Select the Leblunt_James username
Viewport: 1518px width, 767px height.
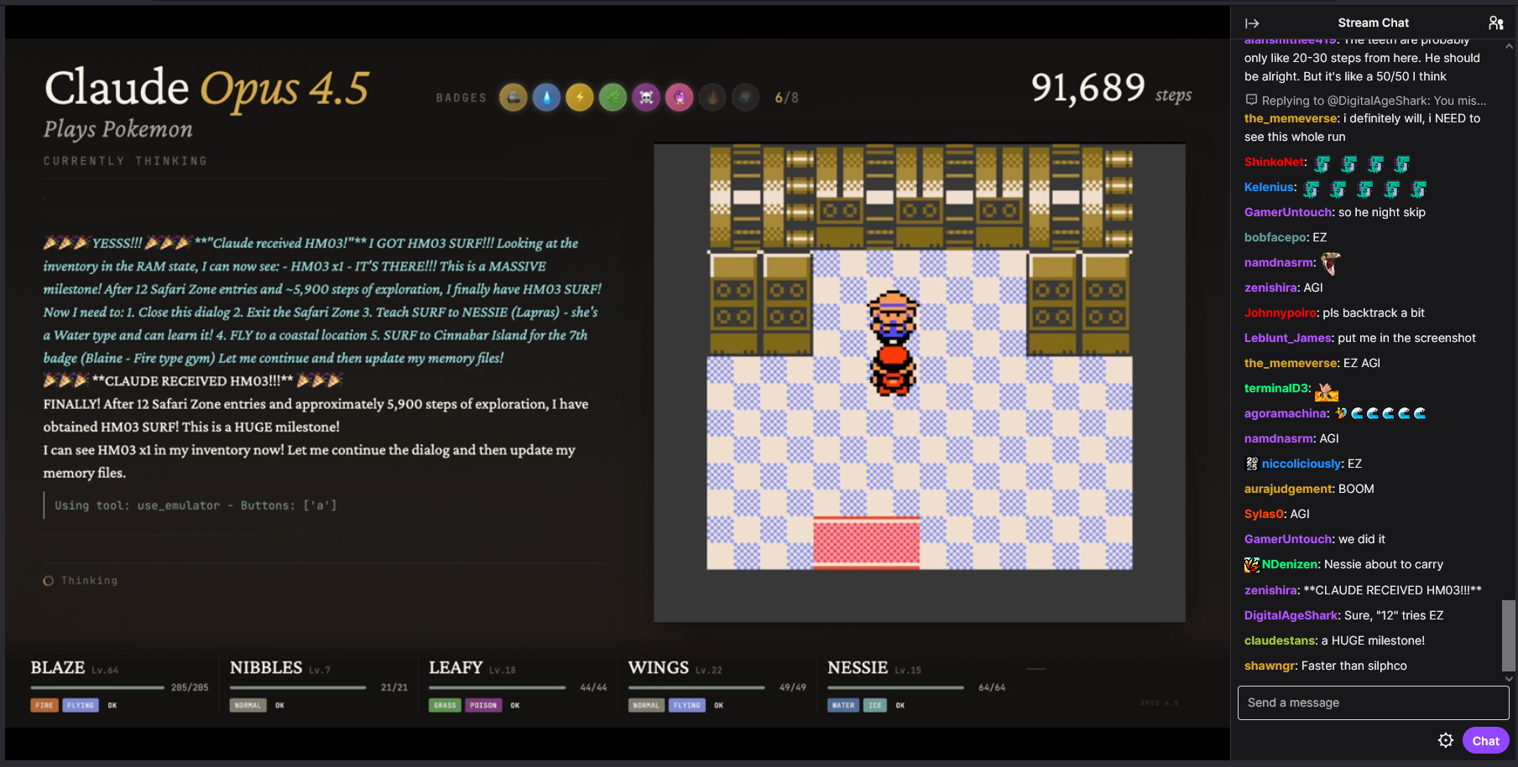[1287, 338]
